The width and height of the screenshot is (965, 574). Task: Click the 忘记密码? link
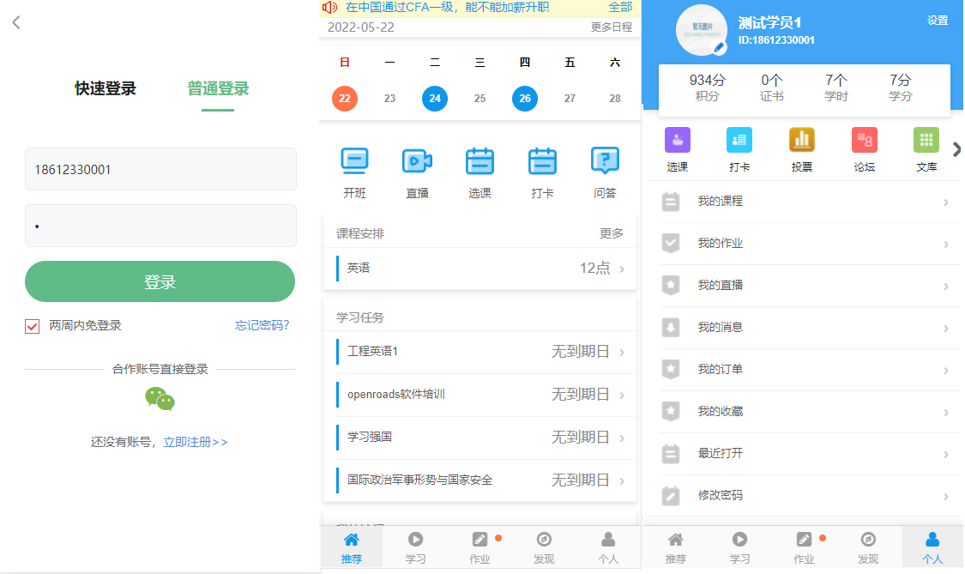[262, 325]
